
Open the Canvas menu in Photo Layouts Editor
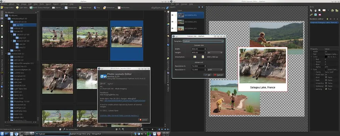pos(184,4)
